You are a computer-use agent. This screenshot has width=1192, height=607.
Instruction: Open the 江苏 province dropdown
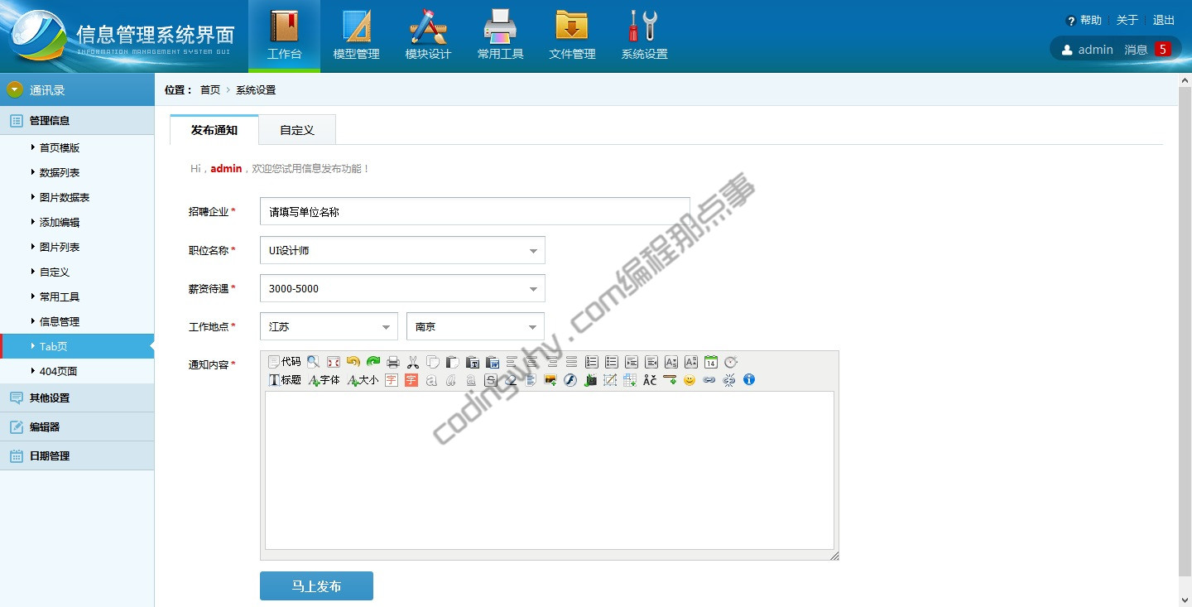[329, 327]
